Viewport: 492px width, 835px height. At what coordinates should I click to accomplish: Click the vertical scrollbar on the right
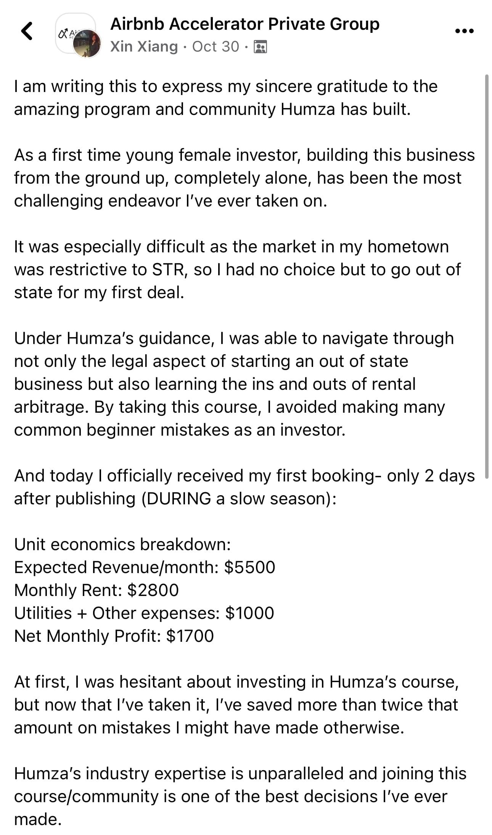[x=486, y=275]
